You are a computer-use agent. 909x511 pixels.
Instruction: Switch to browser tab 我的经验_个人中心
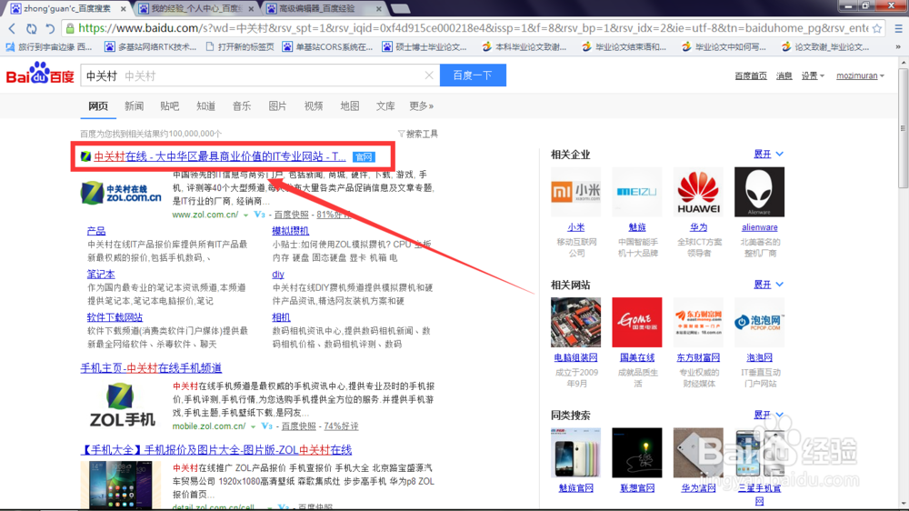click(197, 9)
